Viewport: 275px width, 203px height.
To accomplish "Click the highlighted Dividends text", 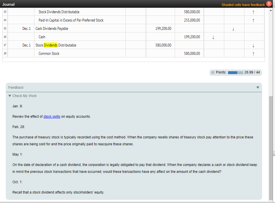I will pos(51,45).
